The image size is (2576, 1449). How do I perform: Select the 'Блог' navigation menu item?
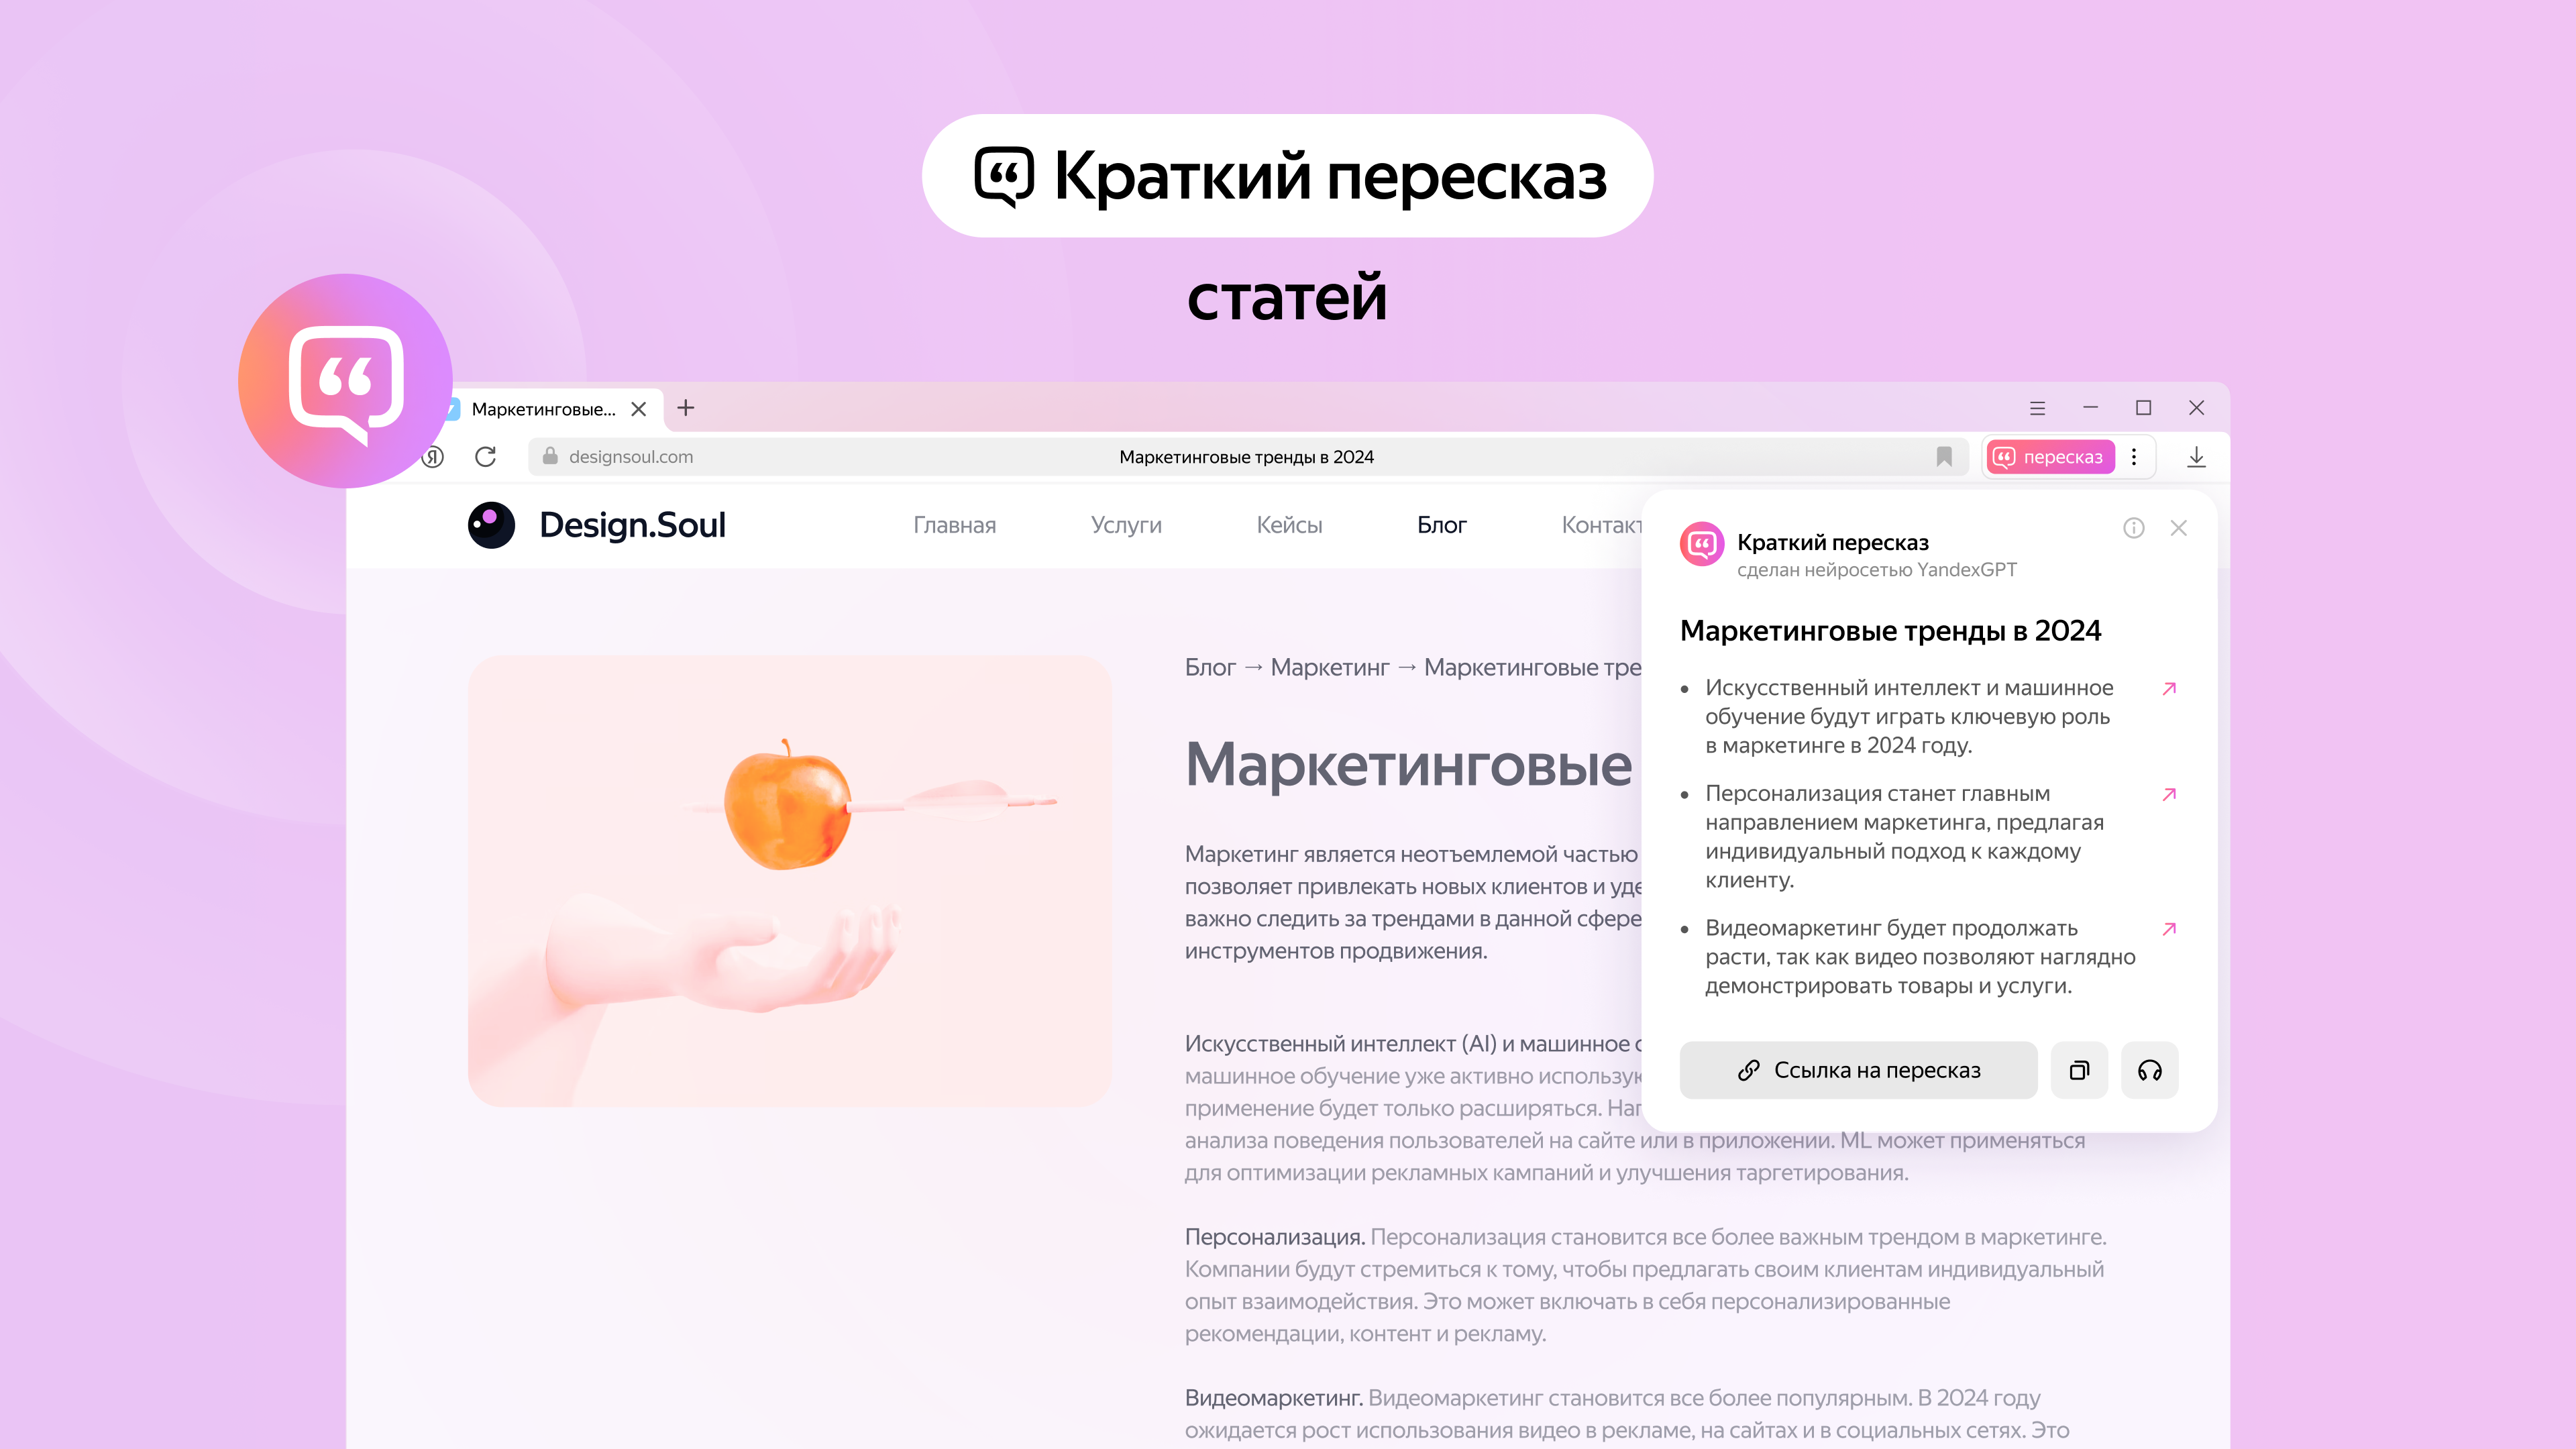point(1440,524)
